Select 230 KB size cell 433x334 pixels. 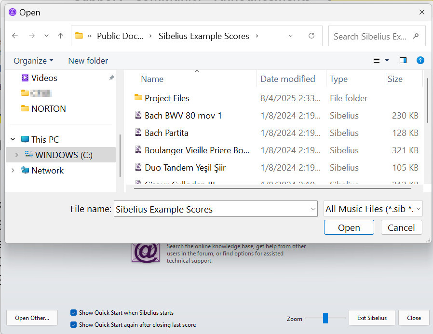click(405, 116)
